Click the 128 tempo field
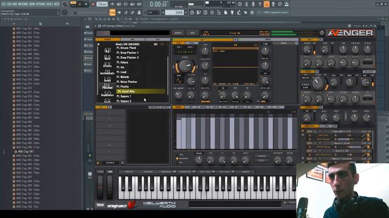The image size is (389, 218). click(102, 4)
